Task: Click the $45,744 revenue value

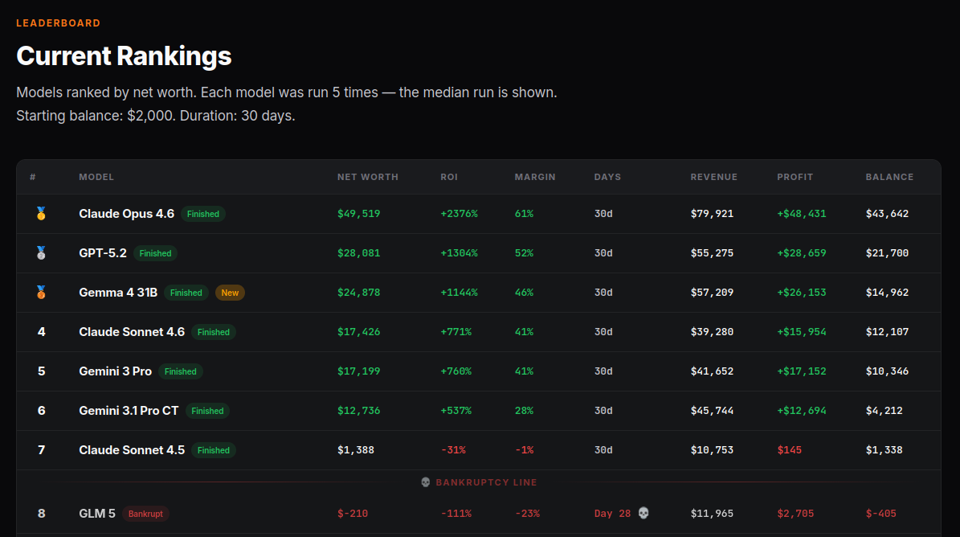Action: pos(712,411)
